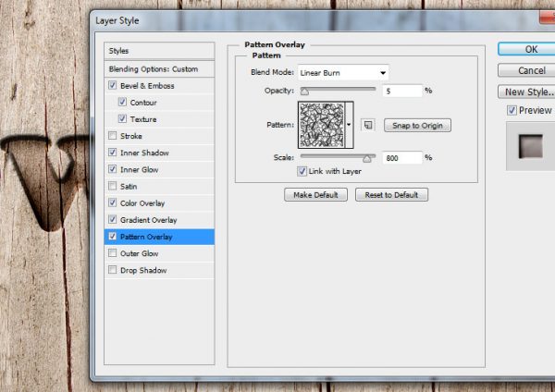
Task: Click Reset to Default button
Action: point(391,195)
